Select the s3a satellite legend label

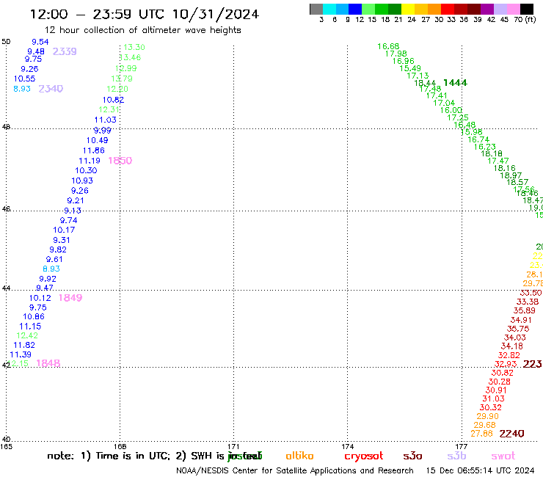tap(412, 456)
